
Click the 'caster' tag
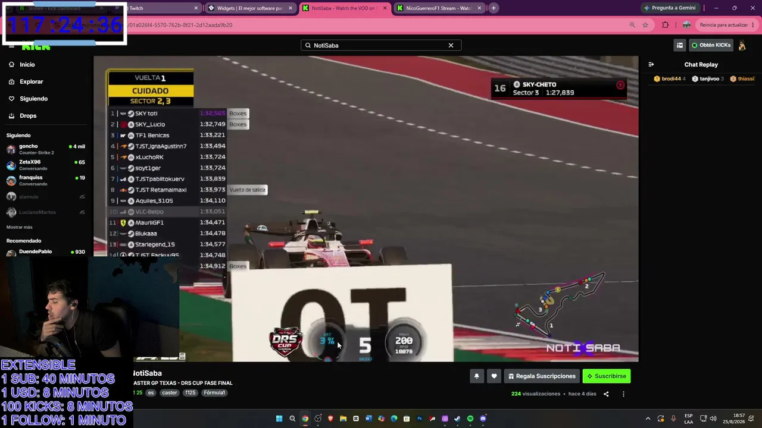[170, 392]
